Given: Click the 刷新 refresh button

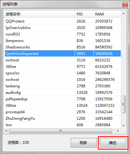Looking at the screenshot, I should pos(84,143).
